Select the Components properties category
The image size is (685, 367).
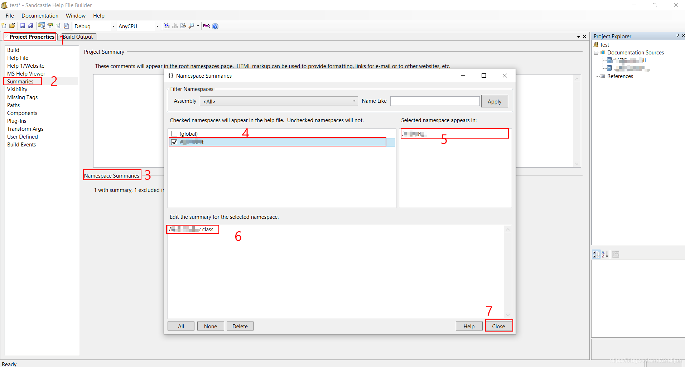point(22,113)
